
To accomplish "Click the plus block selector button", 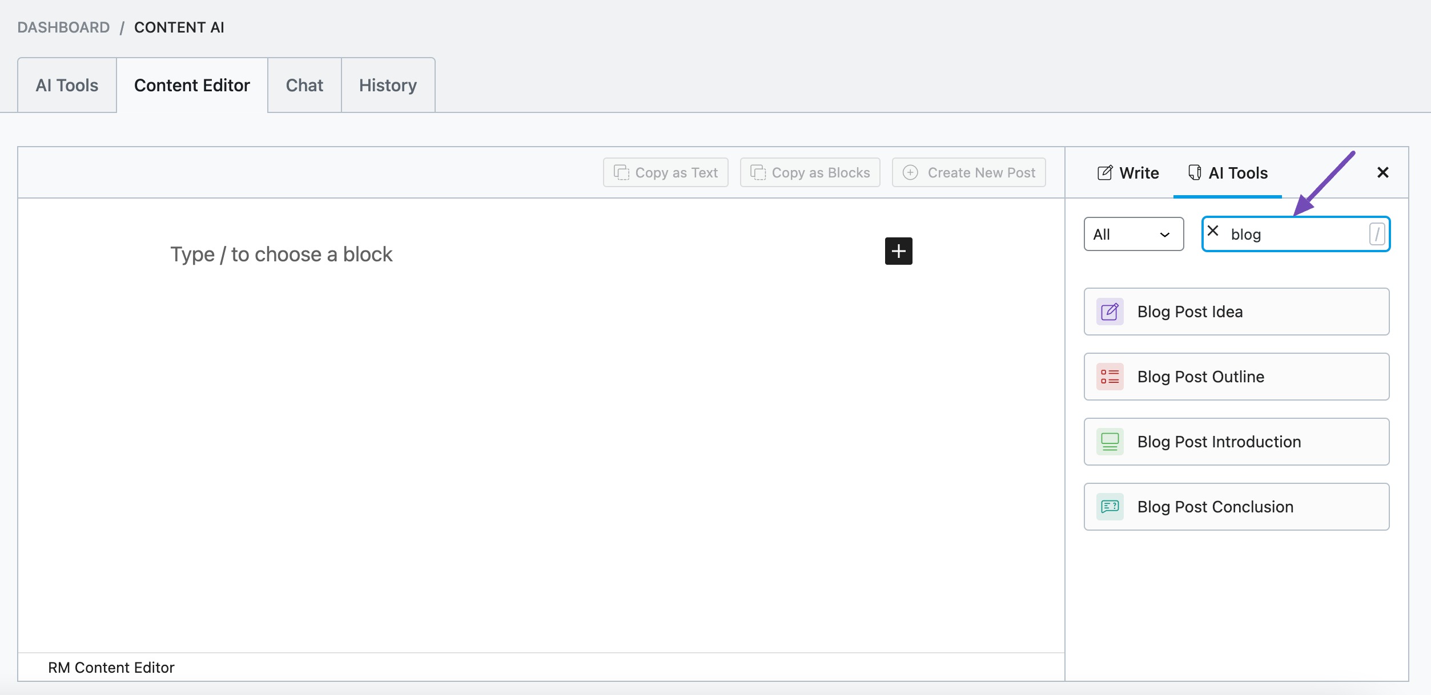I will pos(899,251).
